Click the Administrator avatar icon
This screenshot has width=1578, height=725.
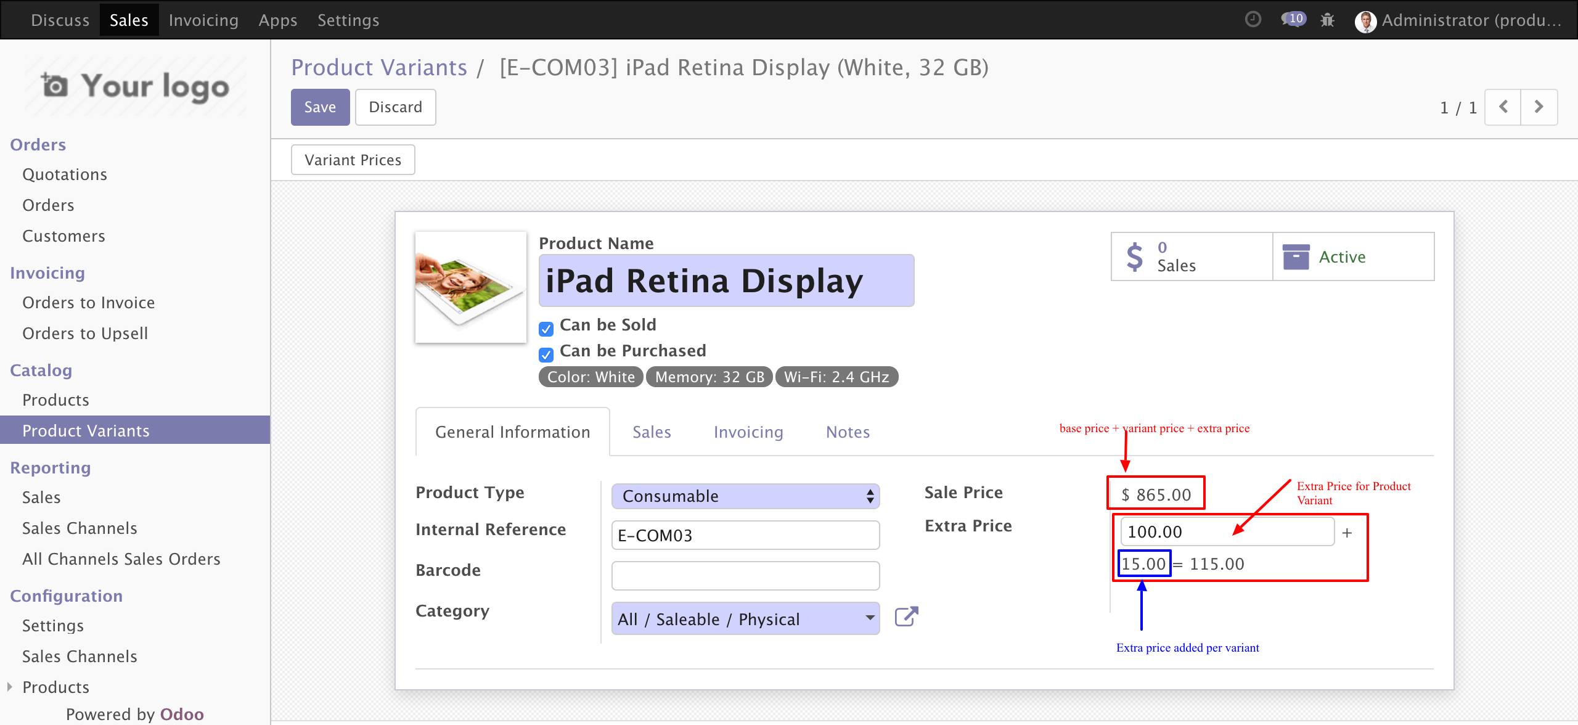click(x=1365, y=21)
